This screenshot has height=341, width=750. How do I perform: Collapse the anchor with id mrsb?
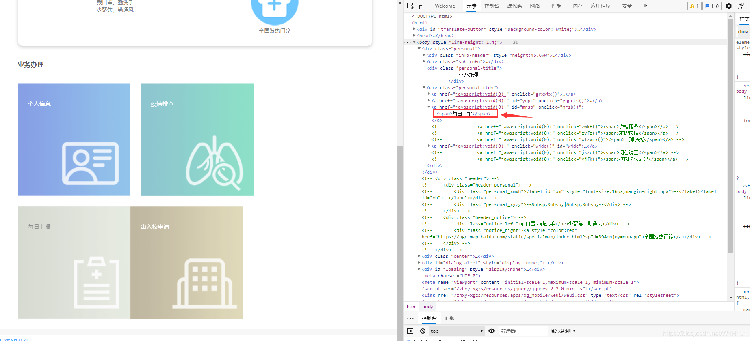(x=429, y=107)
